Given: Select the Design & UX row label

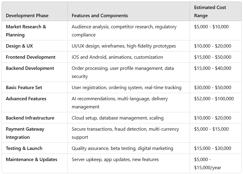Looking at the screenshot, I should pyautogui.click(x=19, y=46).
